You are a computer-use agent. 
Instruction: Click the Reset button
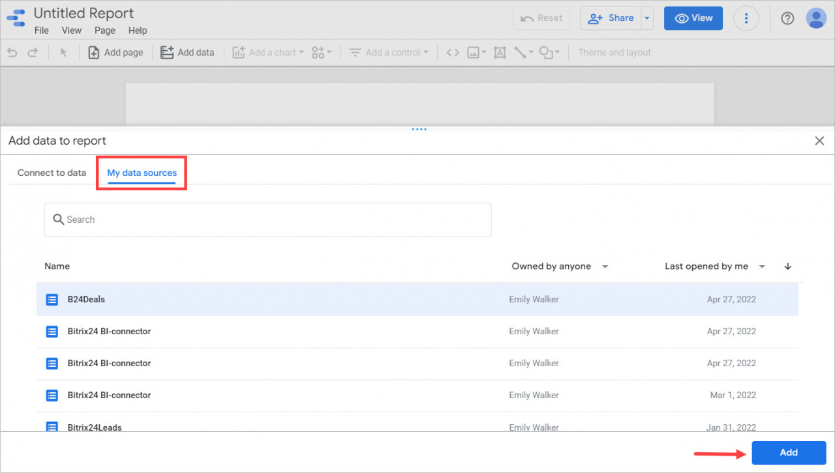[x=541, y=18]
